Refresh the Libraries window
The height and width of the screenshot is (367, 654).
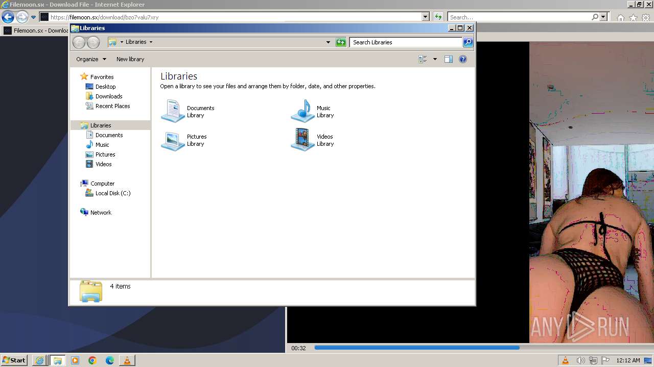coord(341,42)
